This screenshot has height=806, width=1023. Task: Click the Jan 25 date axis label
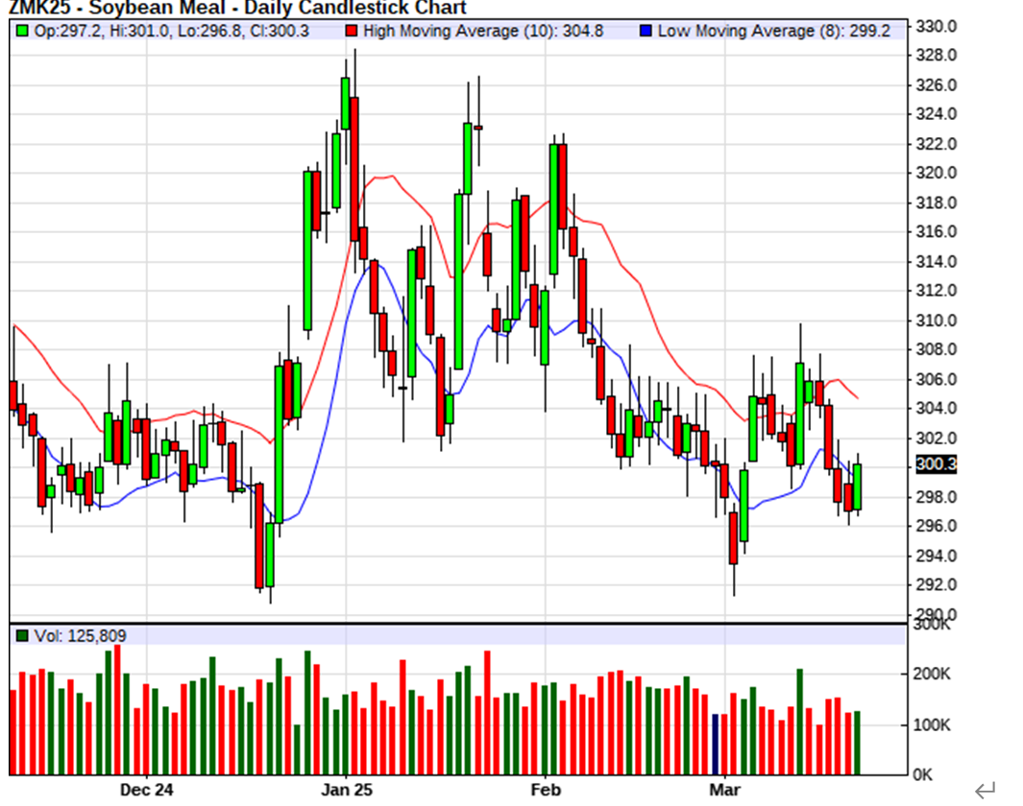pyautogui.click(x=346, y=790)
